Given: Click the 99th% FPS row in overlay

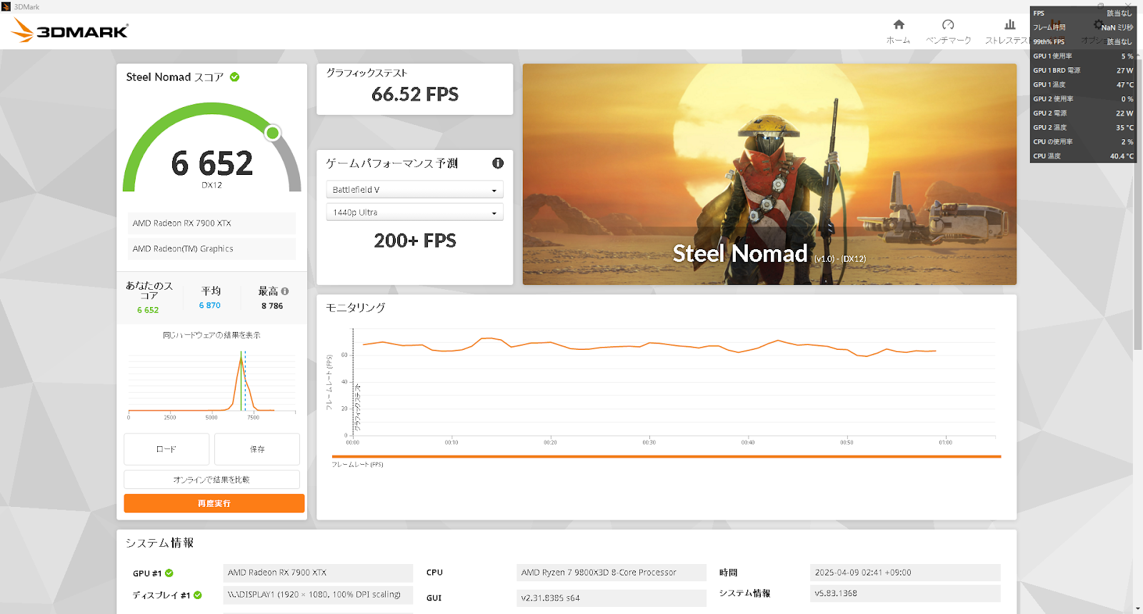Looking at the screenshot, I should (x=1083, y=42).
